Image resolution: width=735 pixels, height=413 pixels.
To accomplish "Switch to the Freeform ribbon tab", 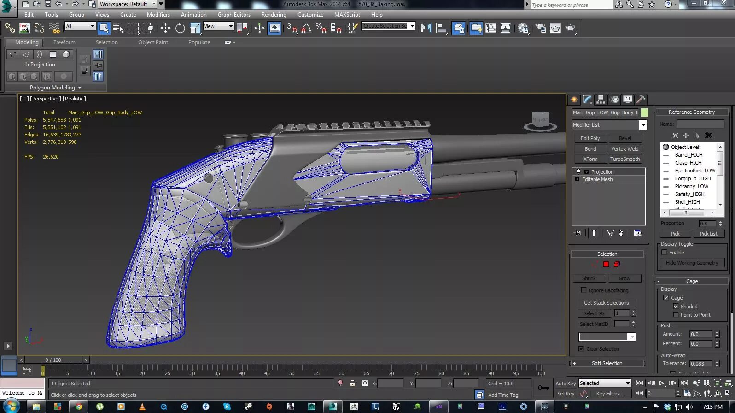I will [64, 42].
